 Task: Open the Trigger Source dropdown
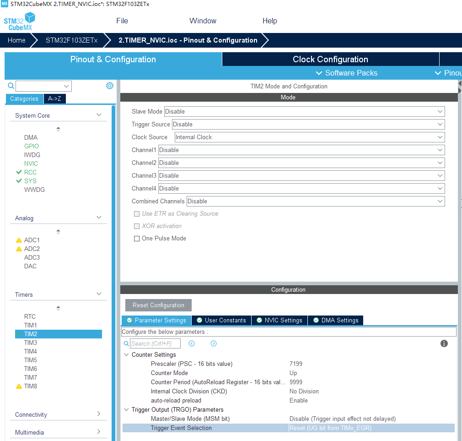coord(308,124)
